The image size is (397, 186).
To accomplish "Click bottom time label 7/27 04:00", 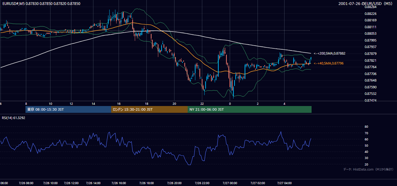I will click(284, 183).
